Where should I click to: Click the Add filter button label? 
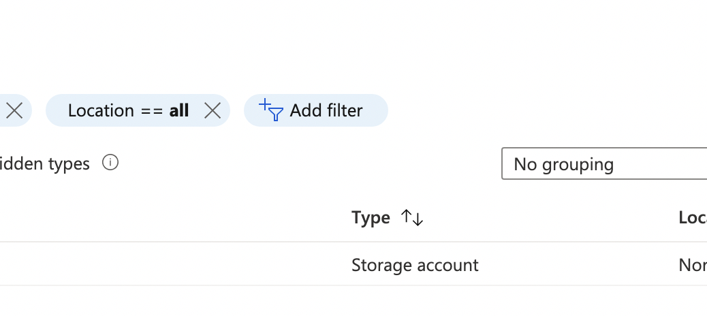pyautogui.click(x=326, y=110)
